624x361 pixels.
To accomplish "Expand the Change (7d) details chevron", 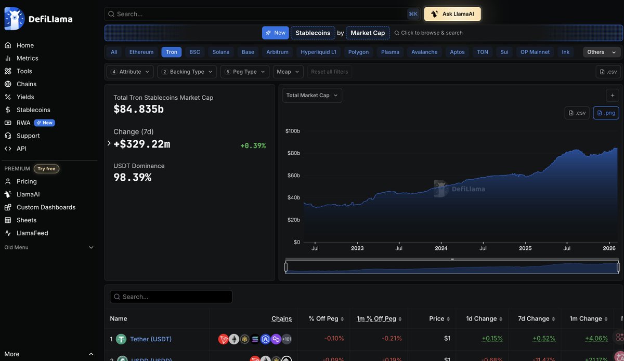I will tap(109, 143).
